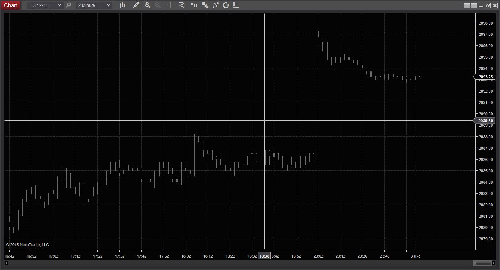Click the 2093,25 current price marker
Image resolution: width=500 pixels, height=270 pixels.
click(484, 77)
